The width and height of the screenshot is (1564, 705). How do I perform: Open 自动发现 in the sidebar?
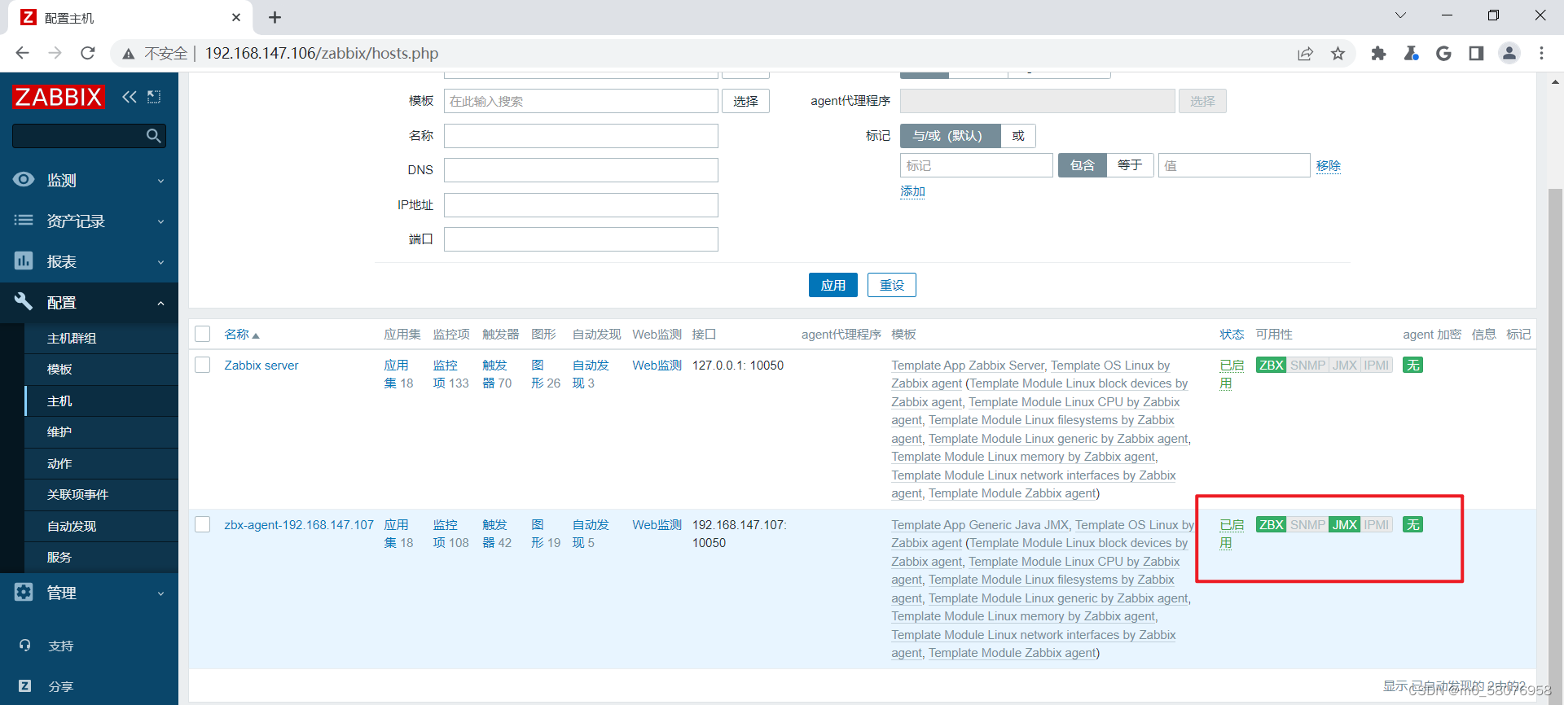point(101,527)
